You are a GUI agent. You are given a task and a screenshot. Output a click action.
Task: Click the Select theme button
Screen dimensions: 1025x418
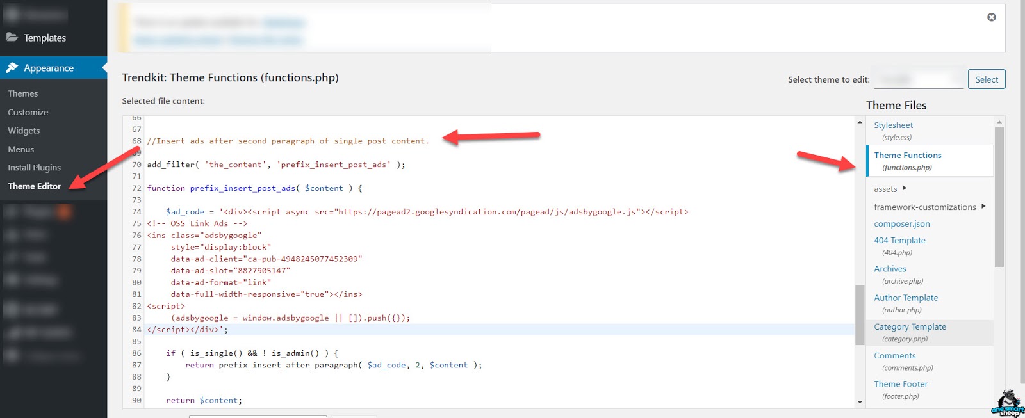coord(987,79)
